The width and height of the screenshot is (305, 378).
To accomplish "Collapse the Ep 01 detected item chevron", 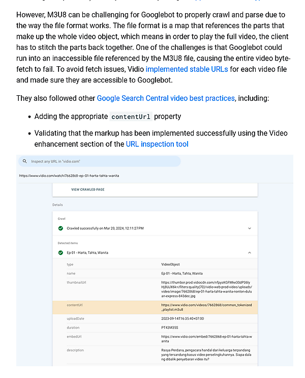I will pyautogui.click(x=250, y=253).
